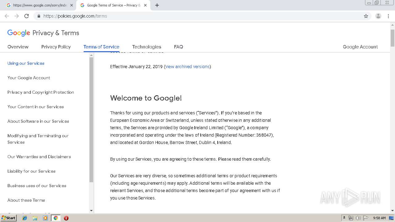395x222 pixels.
Task: Open the FAQ tab
Action: 178,47
